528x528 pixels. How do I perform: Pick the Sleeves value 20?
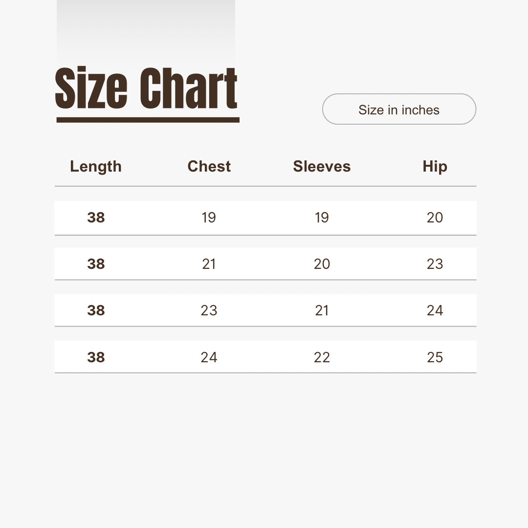(x=322, y=264)
